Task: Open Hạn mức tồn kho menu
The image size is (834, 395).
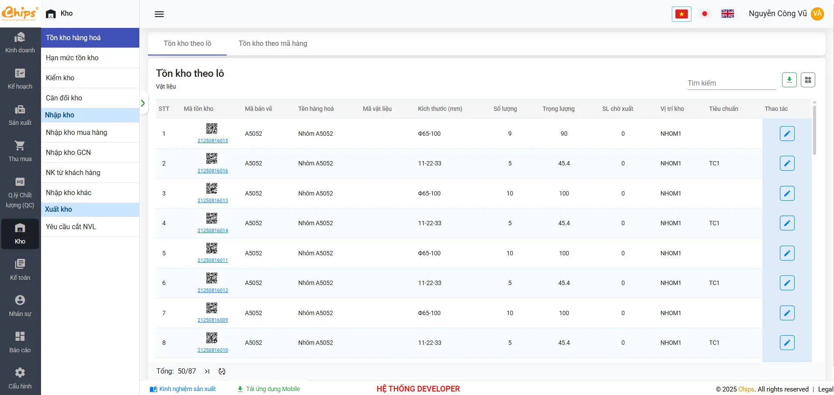Action: [90, 58]
